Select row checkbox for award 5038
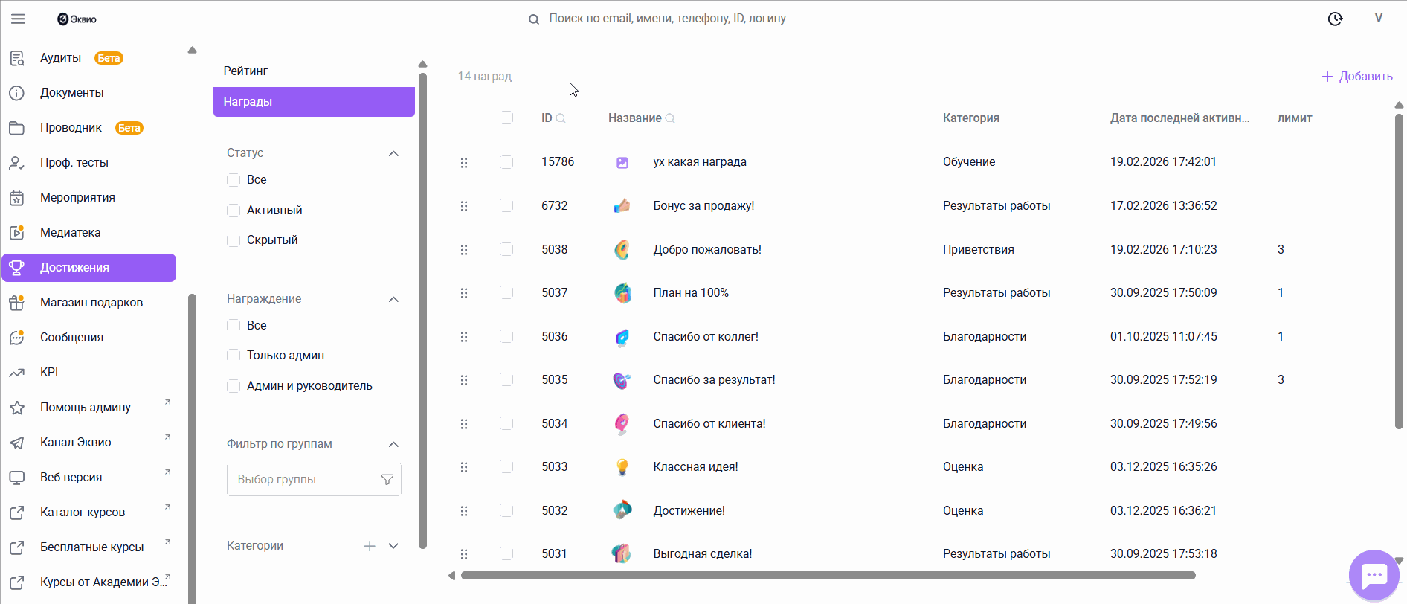Screen dimensions: 1407x604 tap(506, 249)
